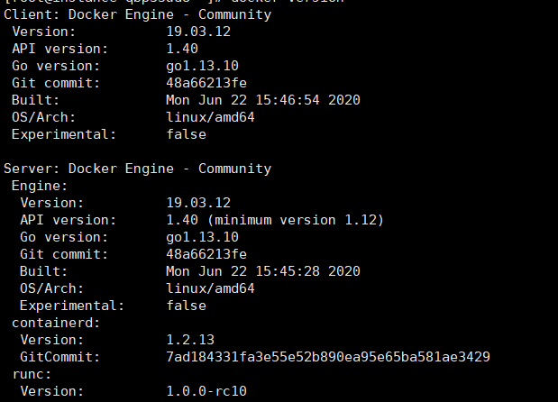Click the client API version value 1.40

tap(182, 49)
